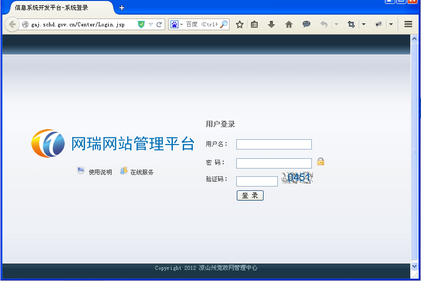
Task: Open the 使用说明 link
Action: pos(100,172)
